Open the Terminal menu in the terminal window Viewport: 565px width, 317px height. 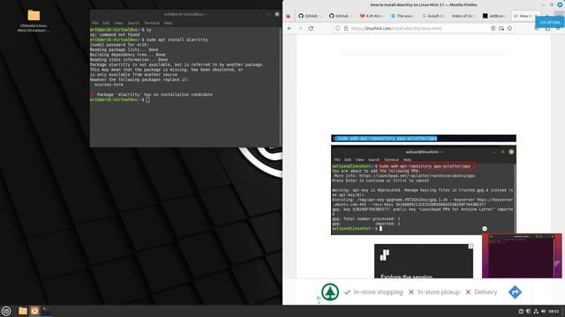(152, 23)
